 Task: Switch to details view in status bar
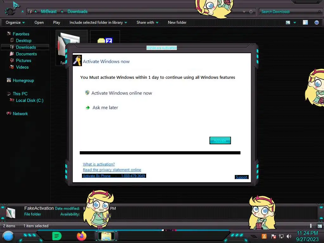coord(311,226)
